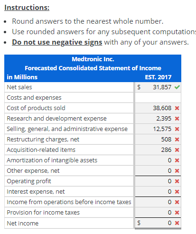Screen dimensions: 196x234
Task: Click the 'Restructuring charges, net' label
Action: [x=43, y=140]
